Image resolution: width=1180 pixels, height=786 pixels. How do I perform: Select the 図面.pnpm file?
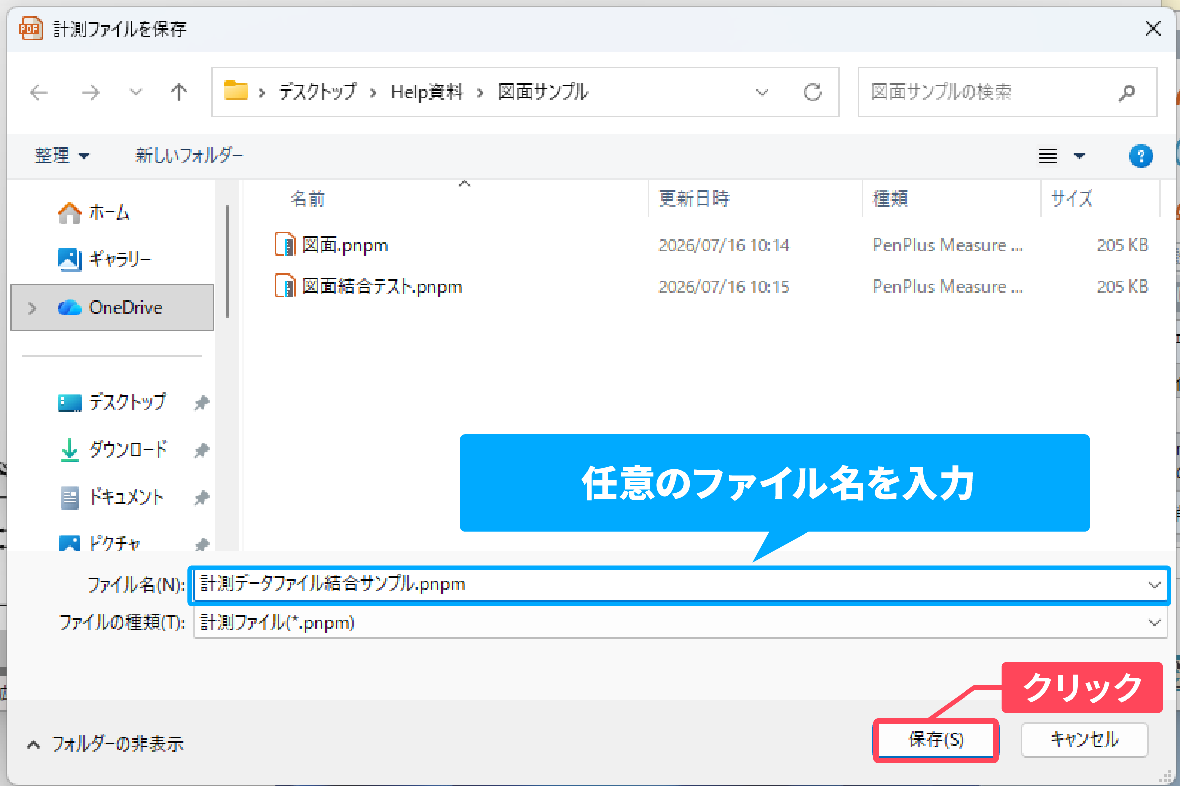tap(345, 245)
